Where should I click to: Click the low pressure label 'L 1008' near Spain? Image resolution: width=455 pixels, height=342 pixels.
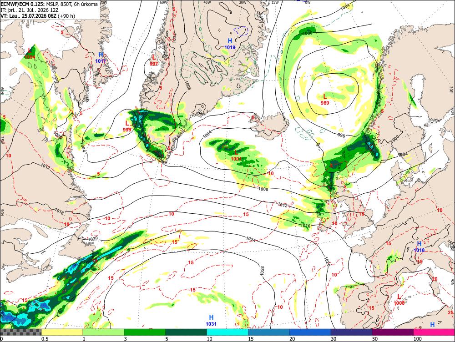click(x=399, y=299)
